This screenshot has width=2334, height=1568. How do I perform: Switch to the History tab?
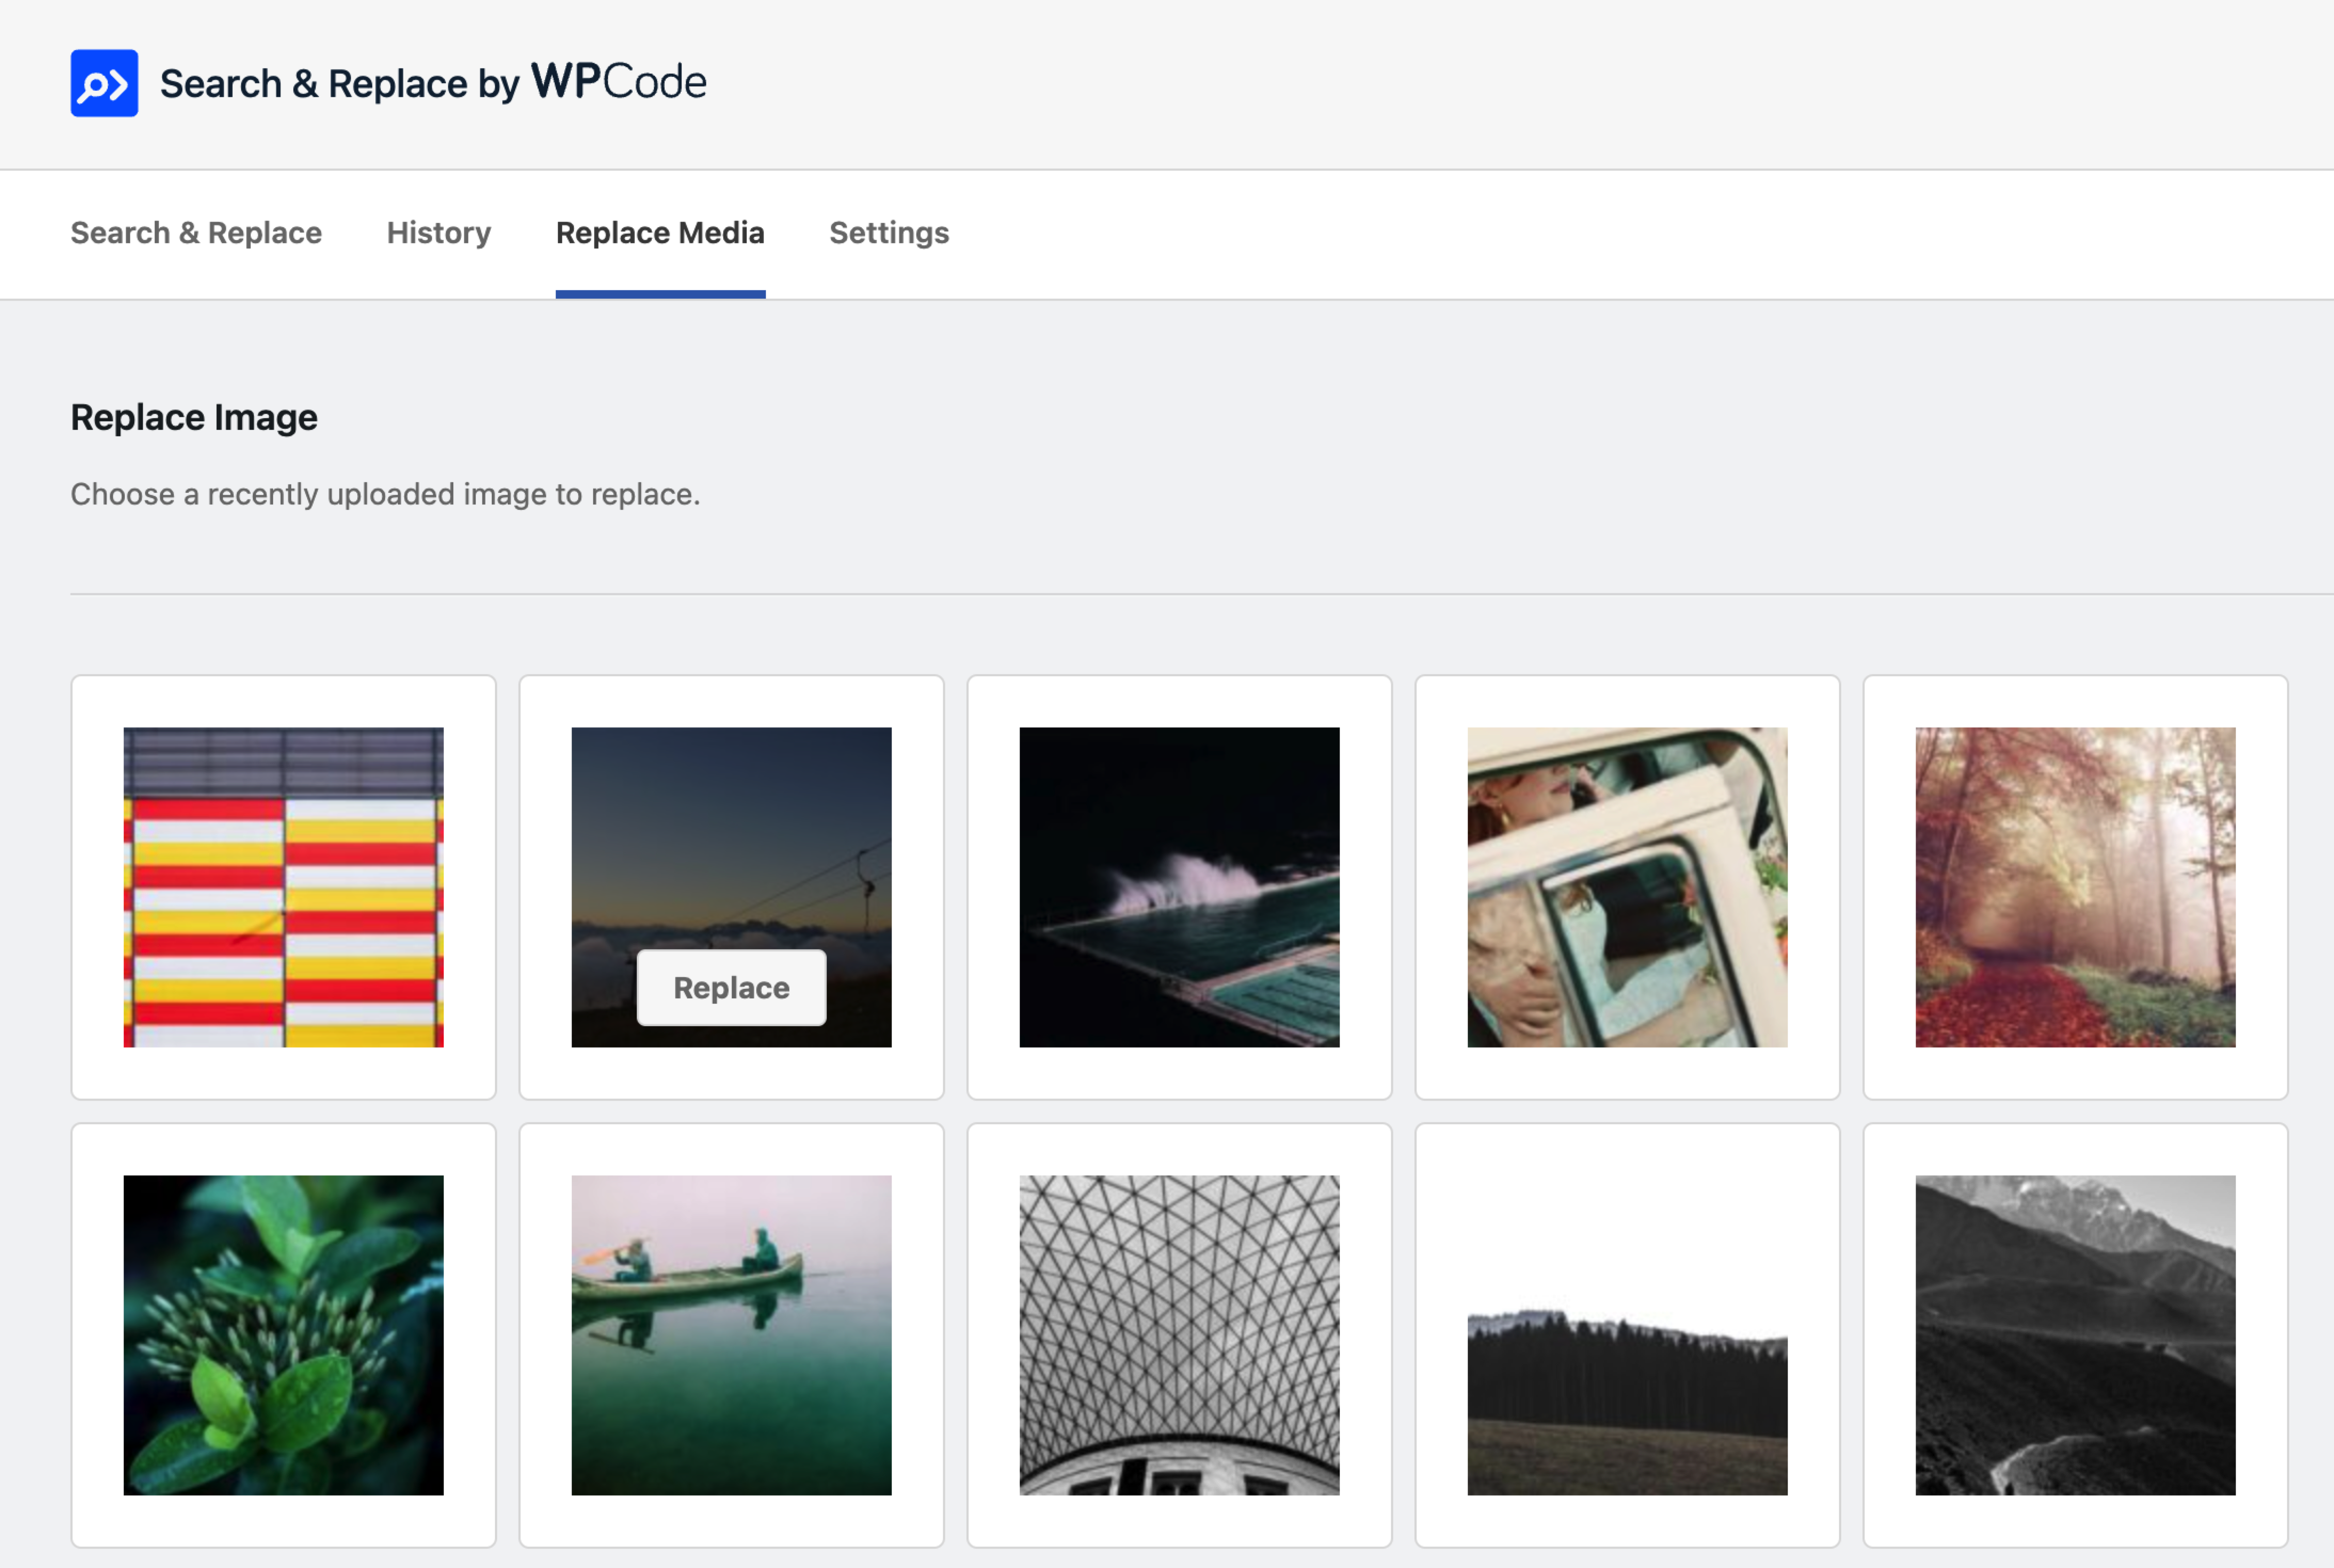(439, 233)
